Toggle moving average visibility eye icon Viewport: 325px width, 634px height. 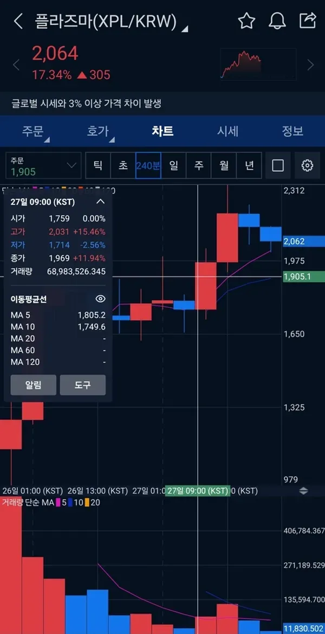click(100, 299)
